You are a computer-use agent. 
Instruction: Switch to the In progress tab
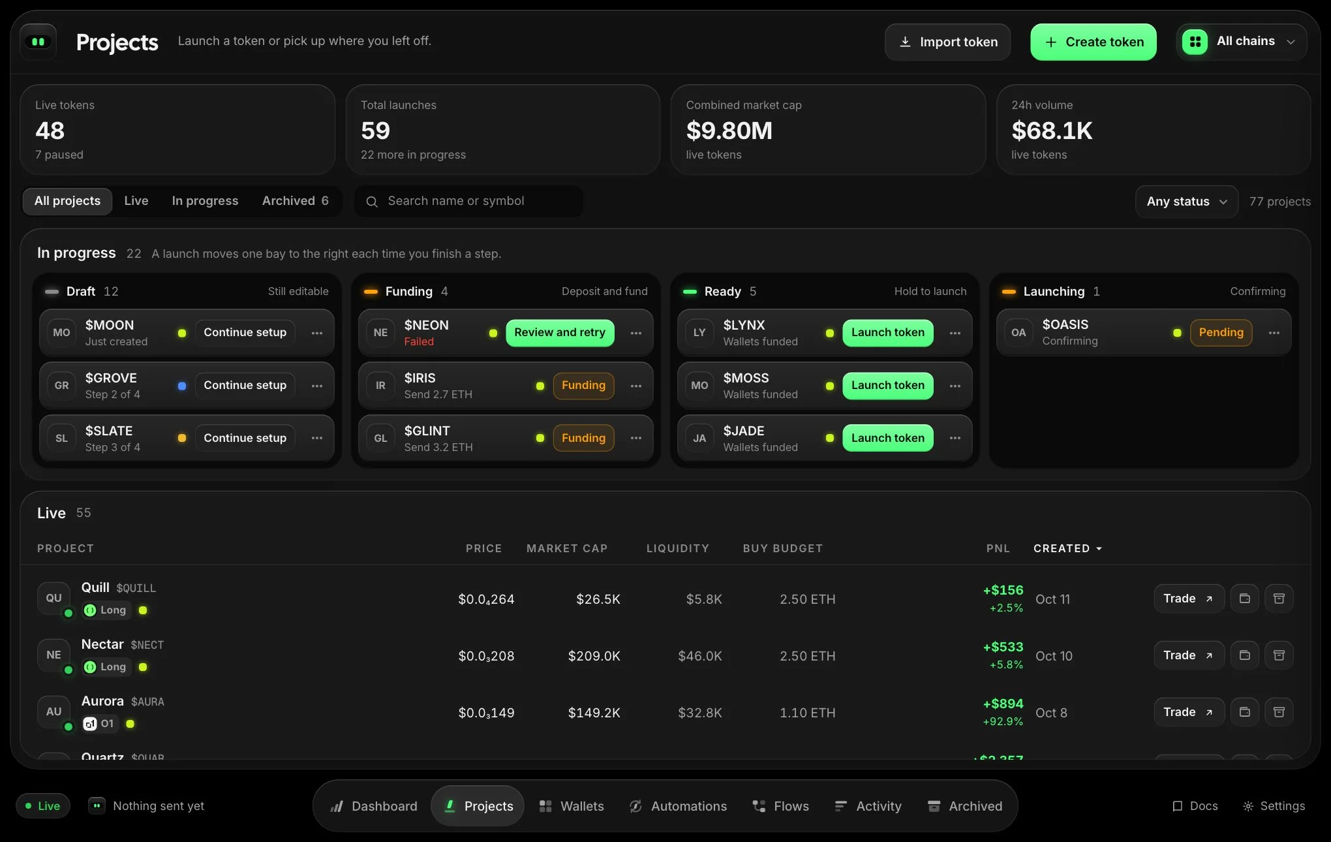coord(205,201)
